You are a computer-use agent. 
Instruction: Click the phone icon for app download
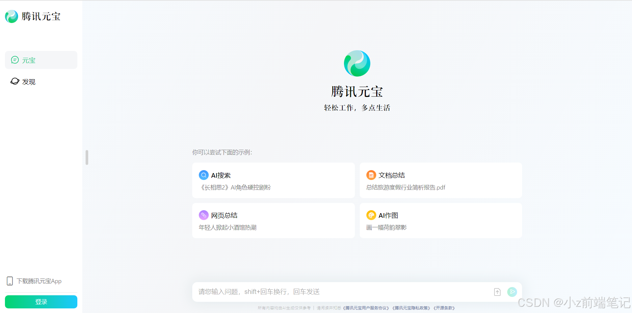pos(10,281)
